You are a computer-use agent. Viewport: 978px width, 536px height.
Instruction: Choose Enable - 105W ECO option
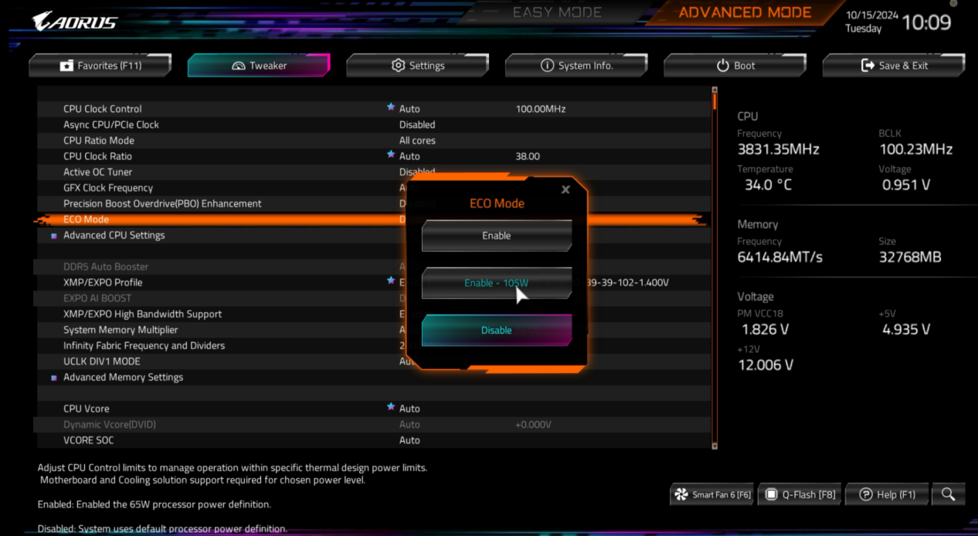pyautogui.click(x=496, y=283)
